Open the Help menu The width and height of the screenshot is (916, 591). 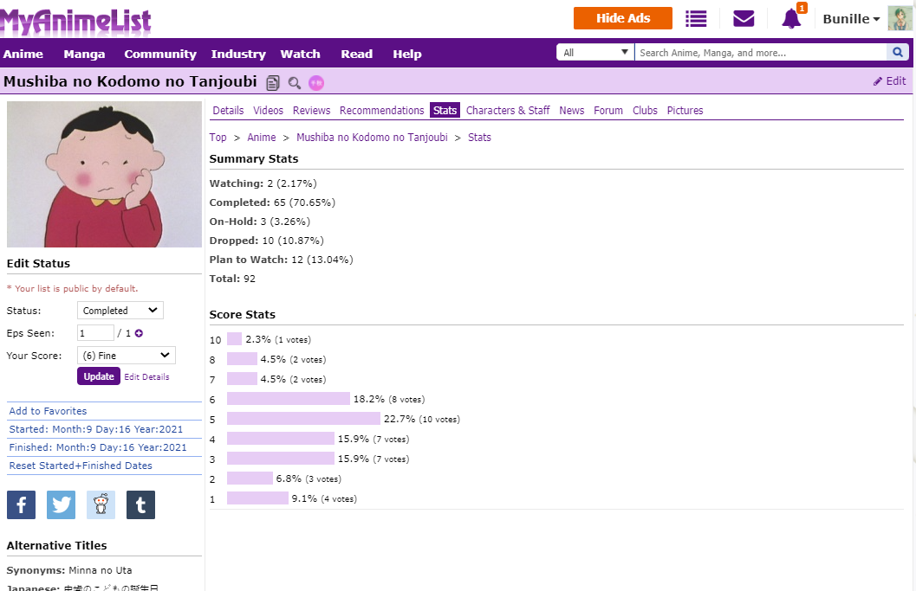[x=407, y=54]
